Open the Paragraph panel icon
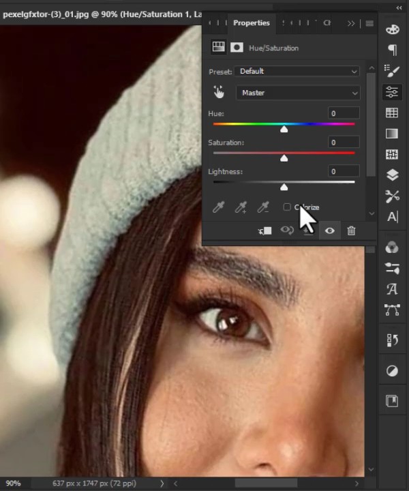Viewport: 409px width, 491px height. click(x=392, y=50)
